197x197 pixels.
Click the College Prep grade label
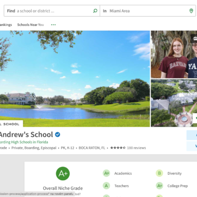tap(177, 186)
